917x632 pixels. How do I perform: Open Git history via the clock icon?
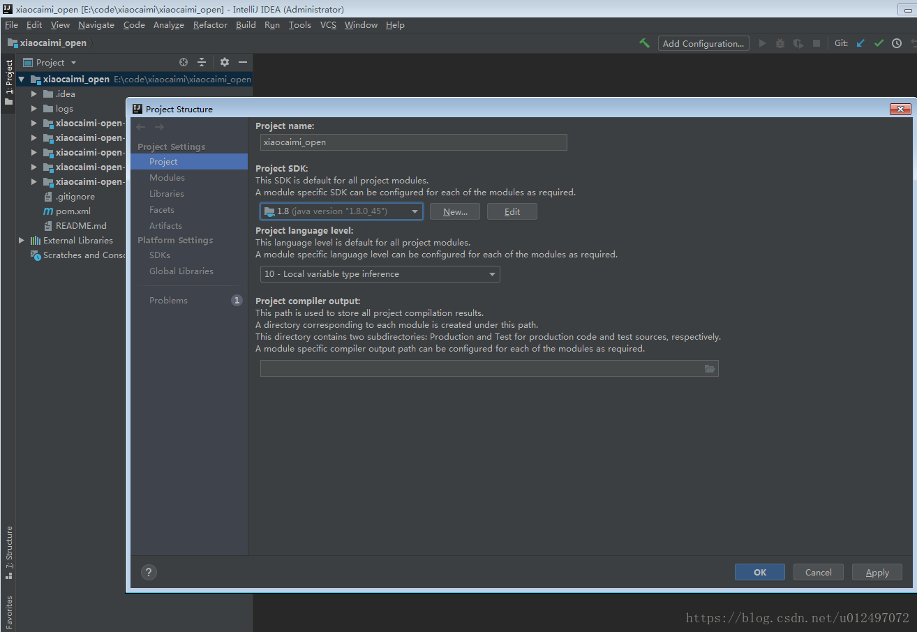pyautogui.click(x=897, y=43)
